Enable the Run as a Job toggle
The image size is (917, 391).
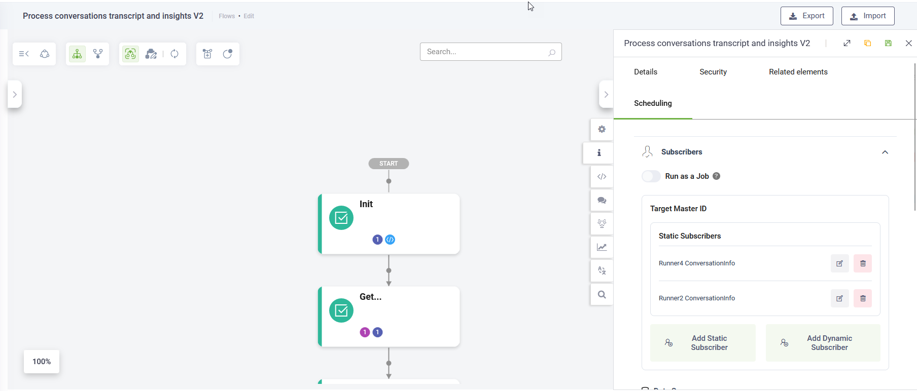pyautogui.click(x=651, y=176)
